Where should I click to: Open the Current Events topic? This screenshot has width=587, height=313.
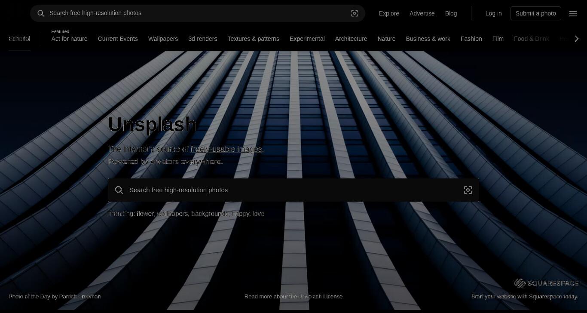118,39
